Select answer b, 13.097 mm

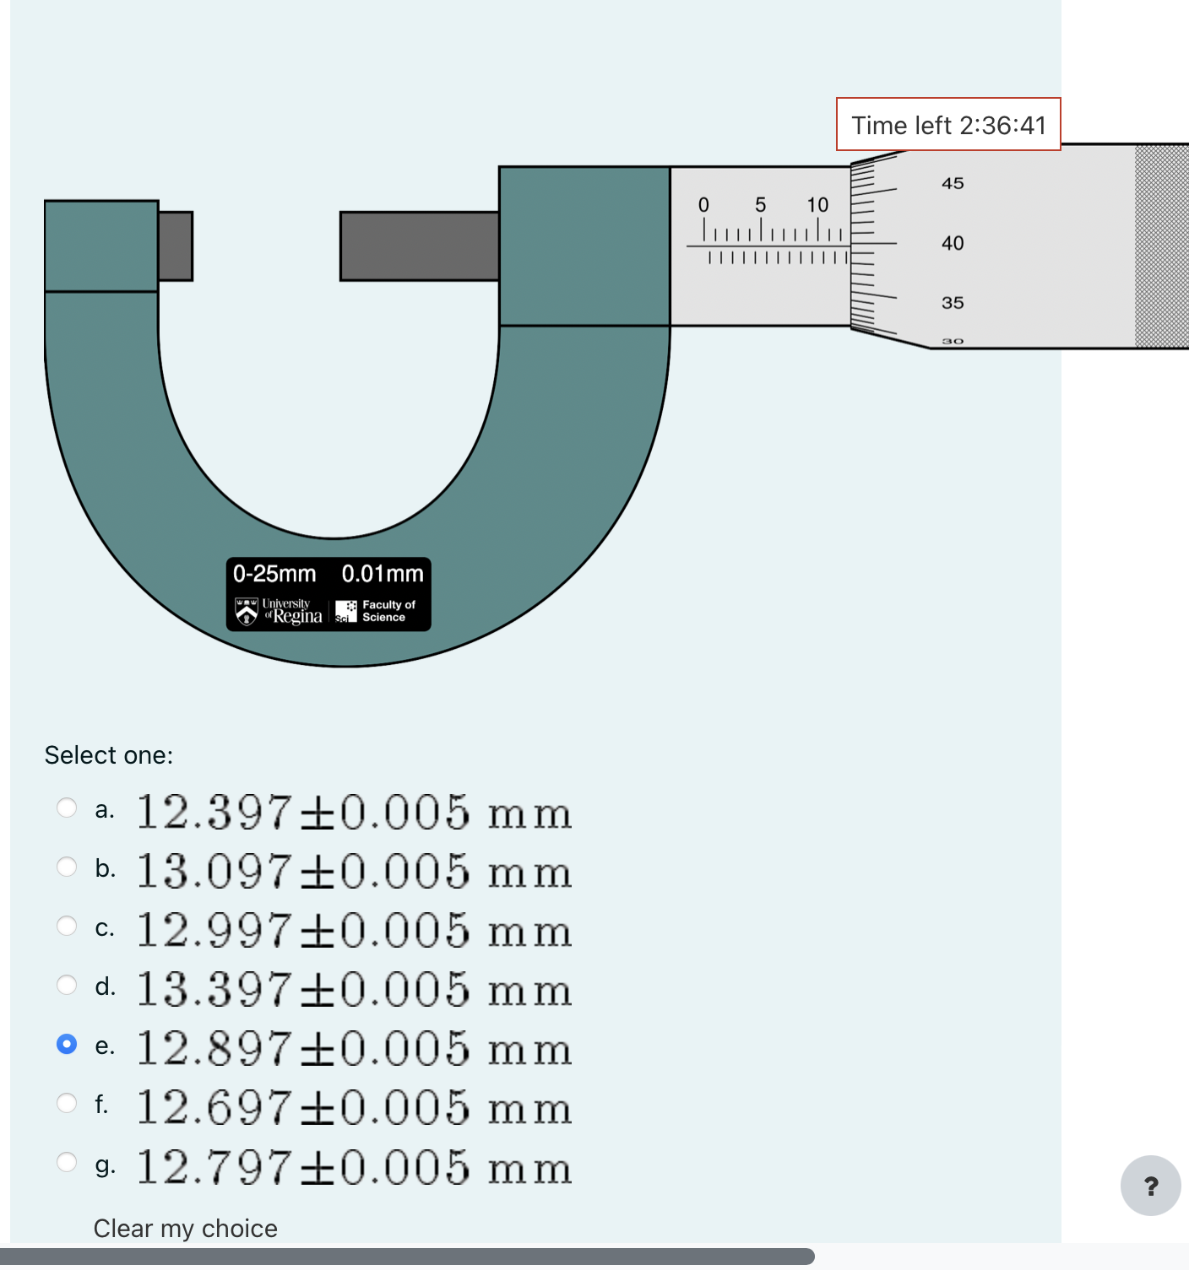click(x=67, y=867)
